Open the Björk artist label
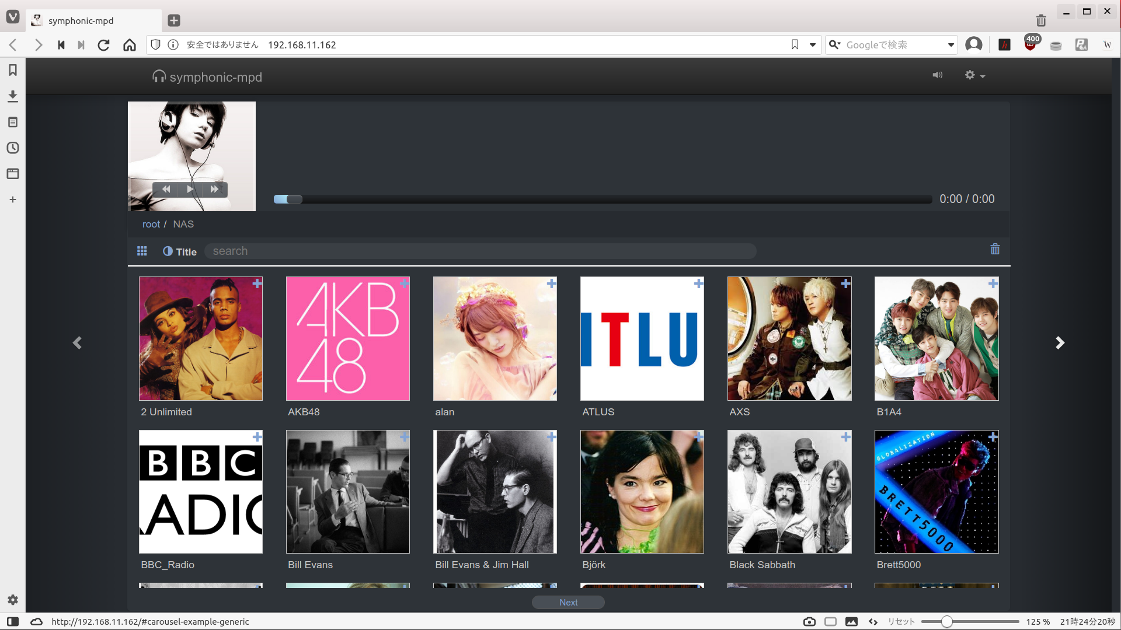 point(594,565)
